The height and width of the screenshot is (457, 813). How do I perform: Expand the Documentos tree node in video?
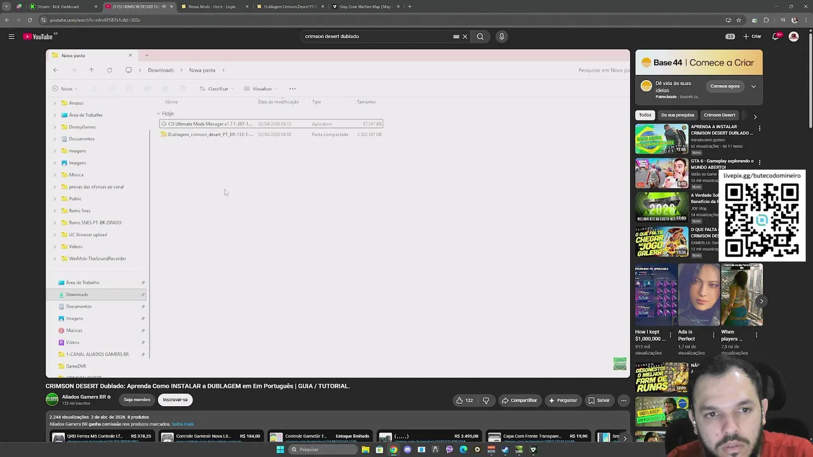(55, 139)
